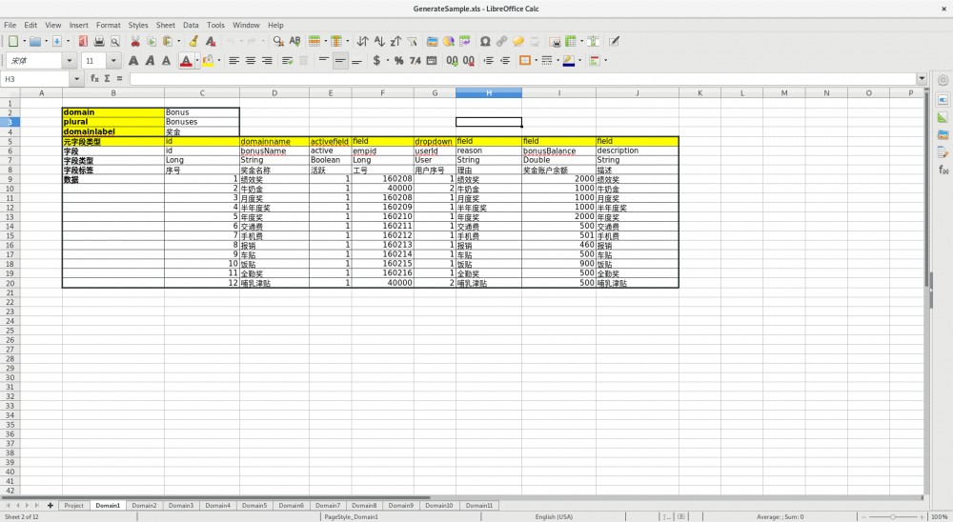The height and width of the screenshot is (522, 953).
Task: Open the font color dropdown arrow
Action: pos(197,60)
